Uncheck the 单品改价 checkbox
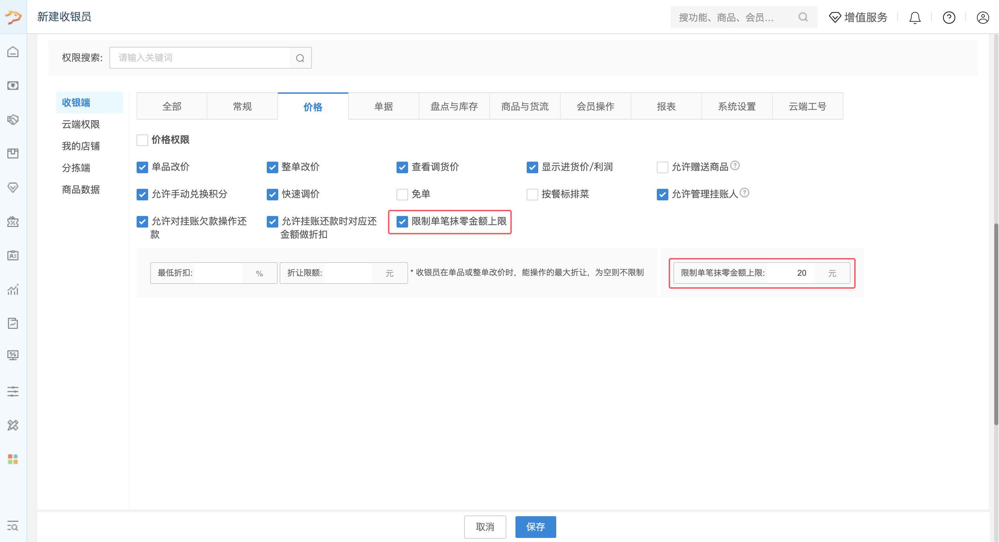This screenshot has width=999, height=542. (142, 167)
